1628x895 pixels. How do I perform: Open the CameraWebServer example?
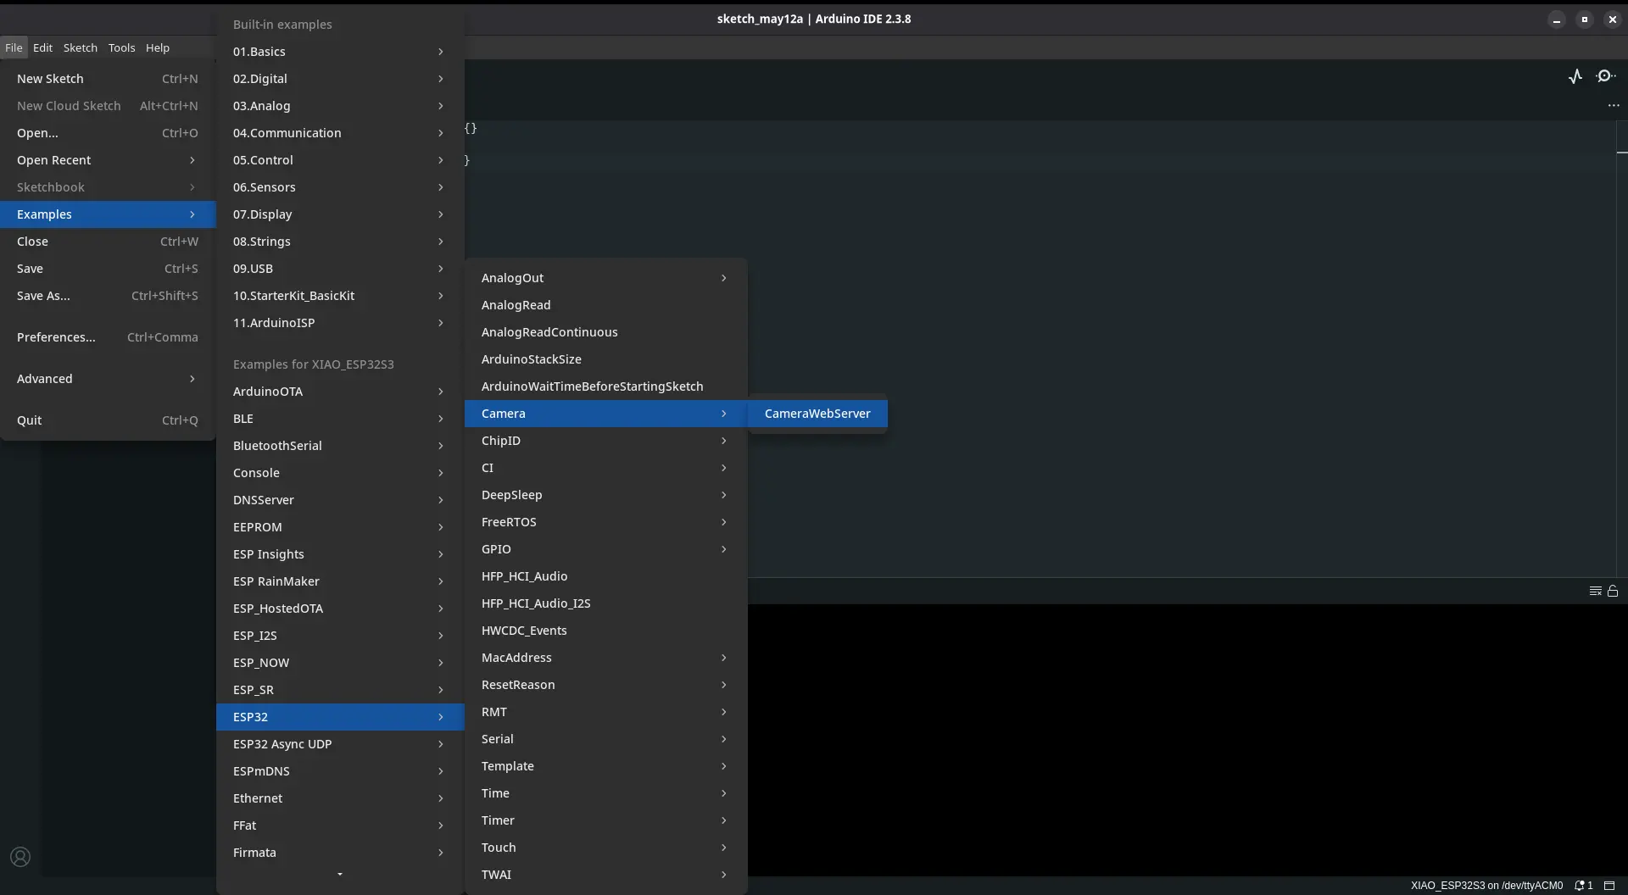(817, 414)
